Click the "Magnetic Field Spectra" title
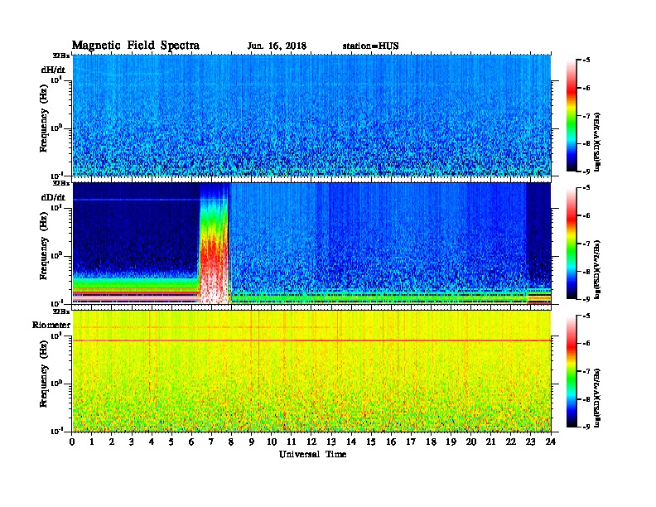This screenshot has width=656, height=507. (136, 46)
